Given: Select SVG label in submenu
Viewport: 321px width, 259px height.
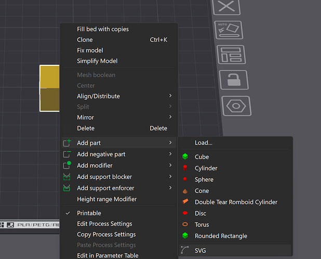Looking at the screenshot, I should [200, 250].
